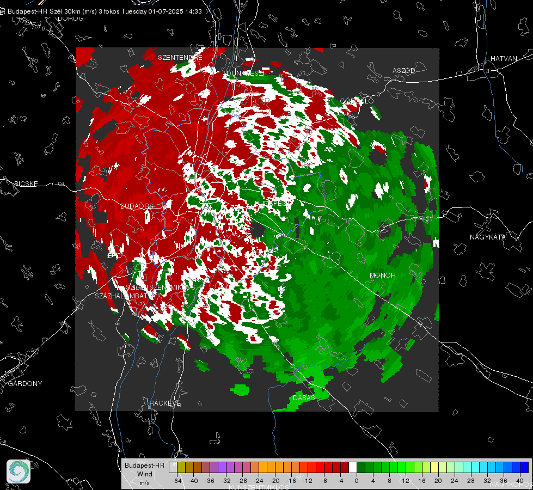Click the MONOR city label
The width and height of the screenshot is (533, 490).
pyautogui.click(x=382, y=275)
